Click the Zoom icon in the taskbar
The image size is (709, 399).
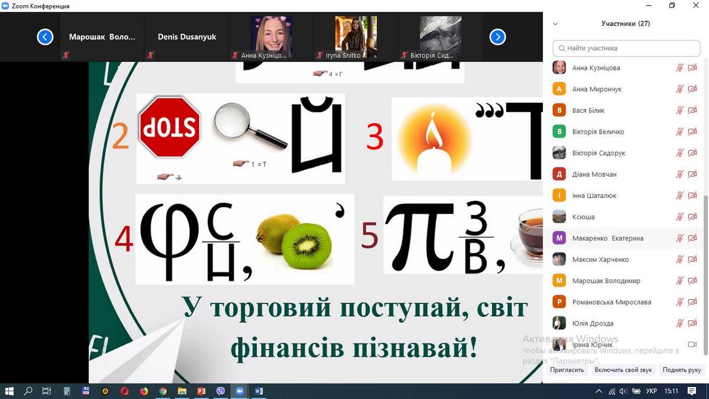point(240,391)
